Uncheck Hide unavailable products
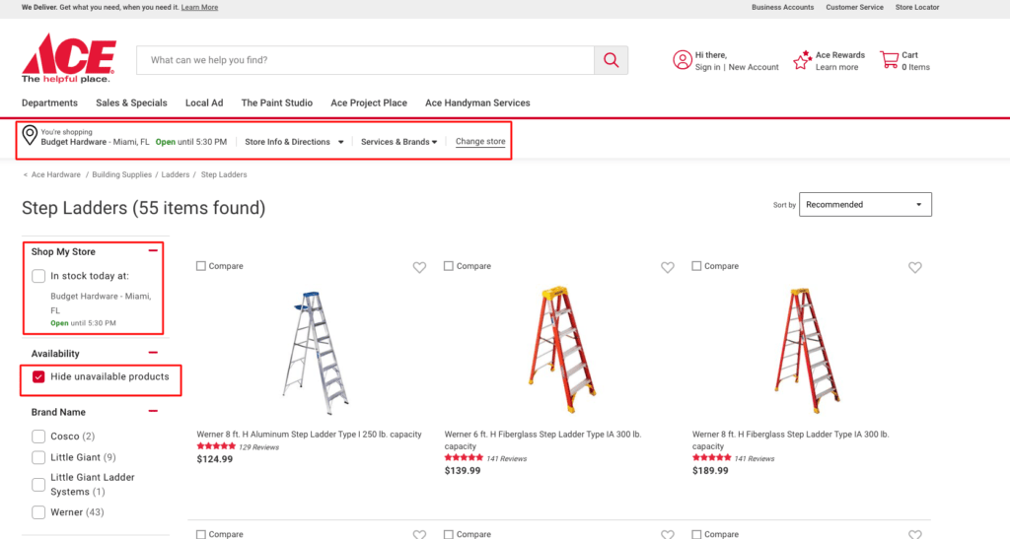The height and width of the screenshot is (539, 1010). (x=38, y=377)
